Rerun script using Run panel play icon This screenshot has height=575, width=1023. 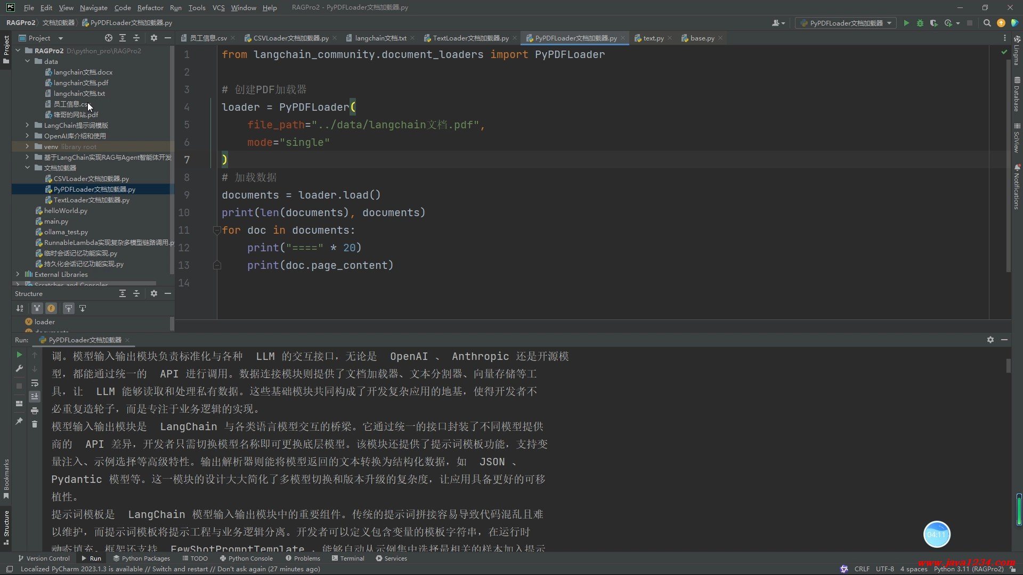(x=19, y=355)
